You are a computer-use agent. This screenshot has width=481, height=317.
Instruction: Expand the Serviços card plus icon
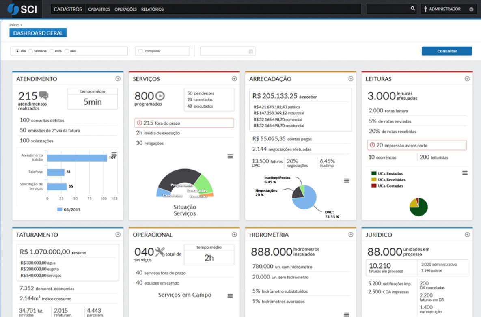coord(234,79)
